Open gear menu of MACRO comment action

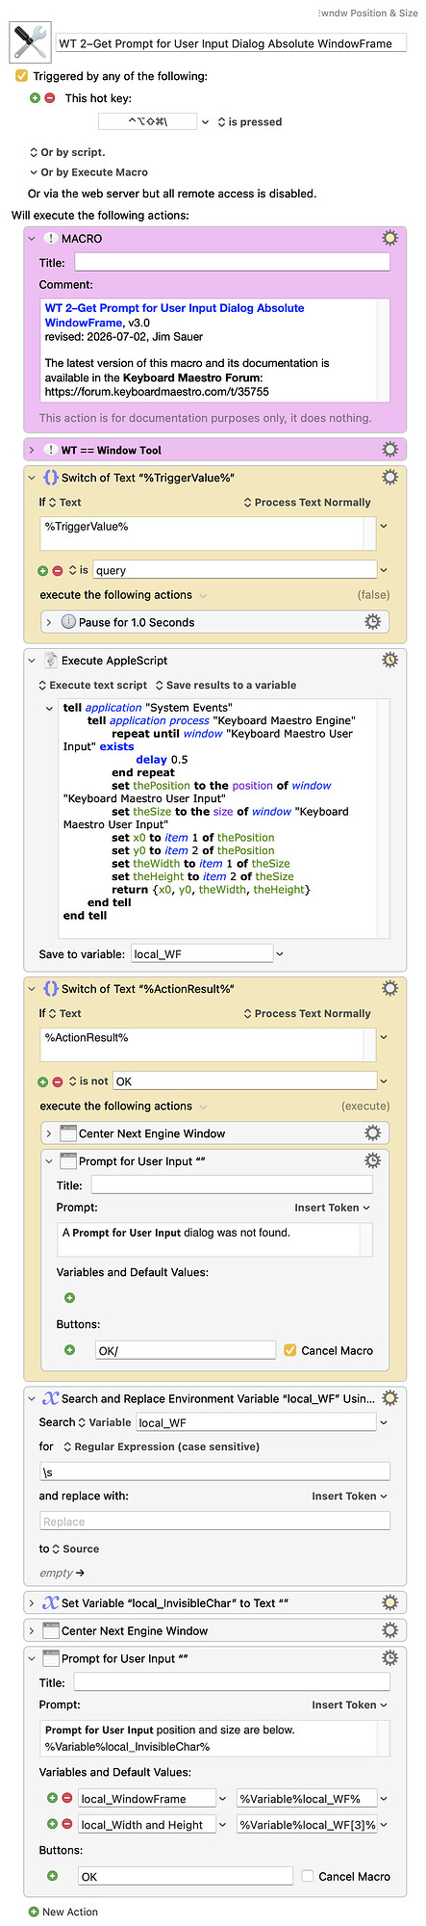(x=389, y=238)
